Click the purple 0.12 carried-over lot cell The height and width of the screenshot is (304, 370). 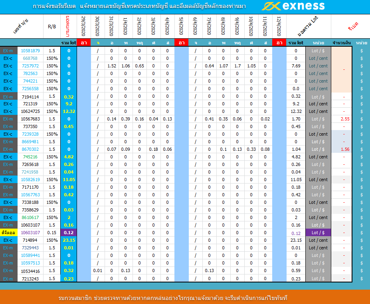click(x=69, y=233)
